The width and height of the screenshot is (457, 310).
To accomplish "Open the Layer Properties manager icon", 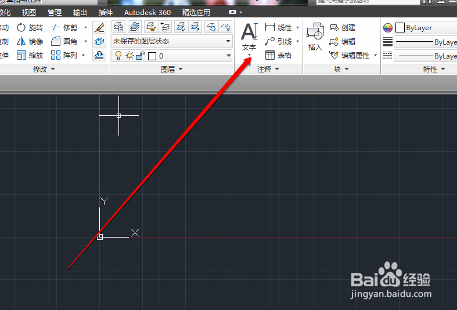I will 118,27.
